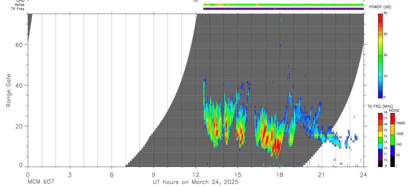Click the x-axis tick label "6"
The height and width of the screenshot is (189, 409).
click(x=112, y=174)
